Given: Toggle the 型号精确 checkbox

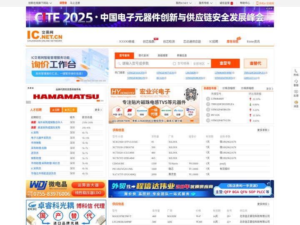Looking at the screenshot, I should click(x=174, y=63).
